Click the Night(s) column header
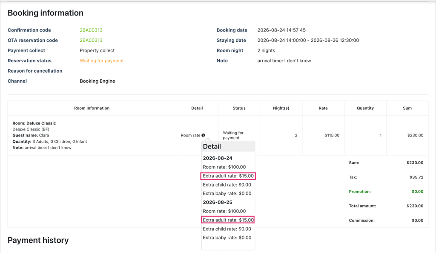 coord(281,108)
